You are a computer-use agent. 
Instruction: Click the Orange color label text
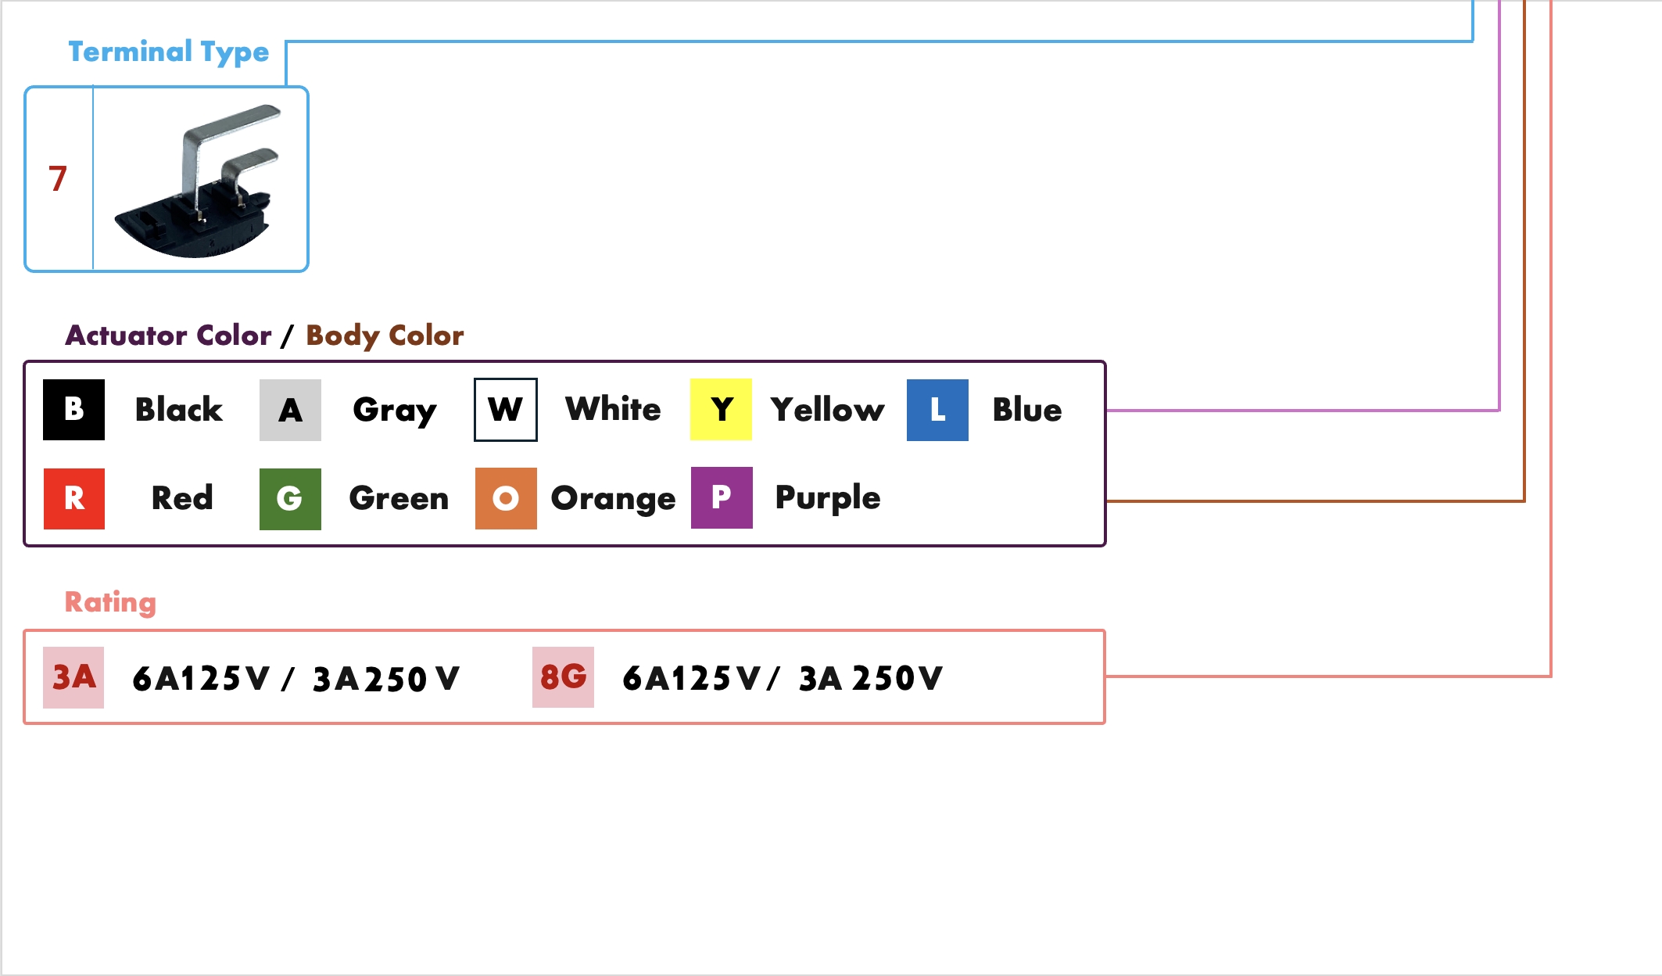click(613, 499)
